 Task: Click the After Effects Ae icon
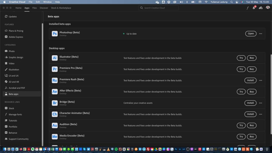tap(55, 92)
